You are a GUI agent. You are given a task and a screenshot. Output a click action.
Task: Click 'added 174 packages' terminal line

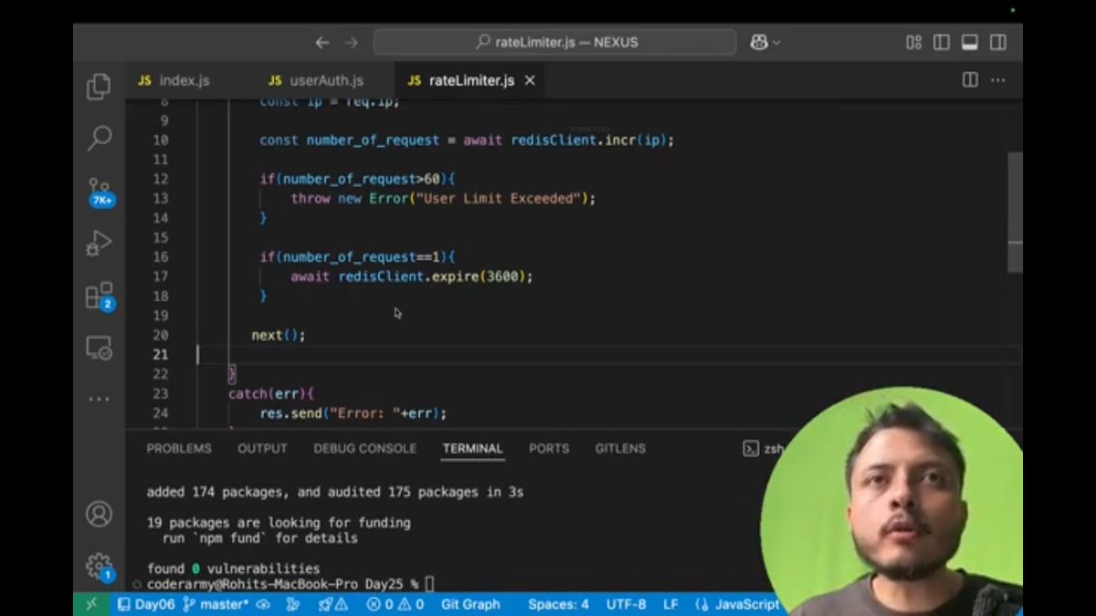coord(335,492)
